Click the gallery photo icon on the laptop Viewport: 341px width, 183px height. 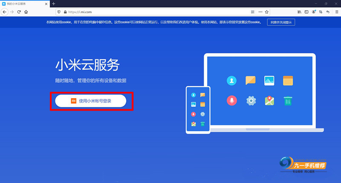pos(269,81)
